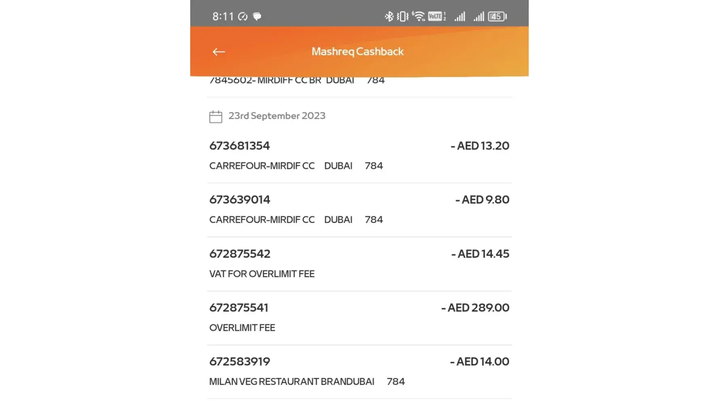Open transaction 673681354 Carrefour entry
The height and width of the screenshot is (404, 719).
tap(359, 156)
